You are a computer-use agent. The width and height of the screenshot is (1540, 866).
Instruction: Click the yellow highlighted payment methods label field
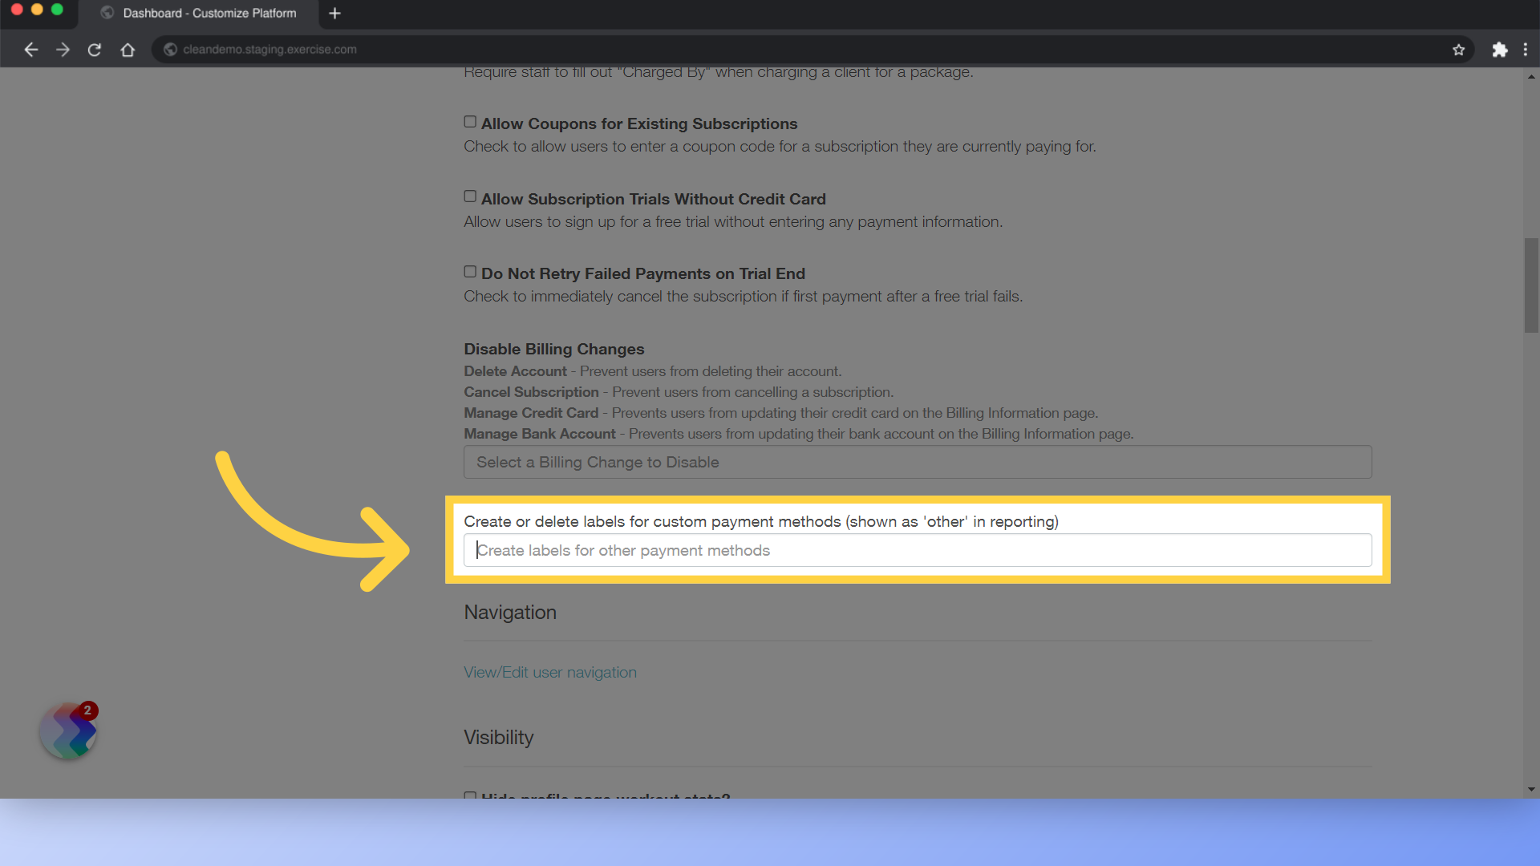tap(917, 550)
